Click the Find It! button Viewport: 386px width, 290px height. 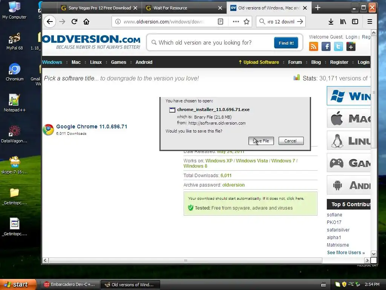click(x=286, y=43)
